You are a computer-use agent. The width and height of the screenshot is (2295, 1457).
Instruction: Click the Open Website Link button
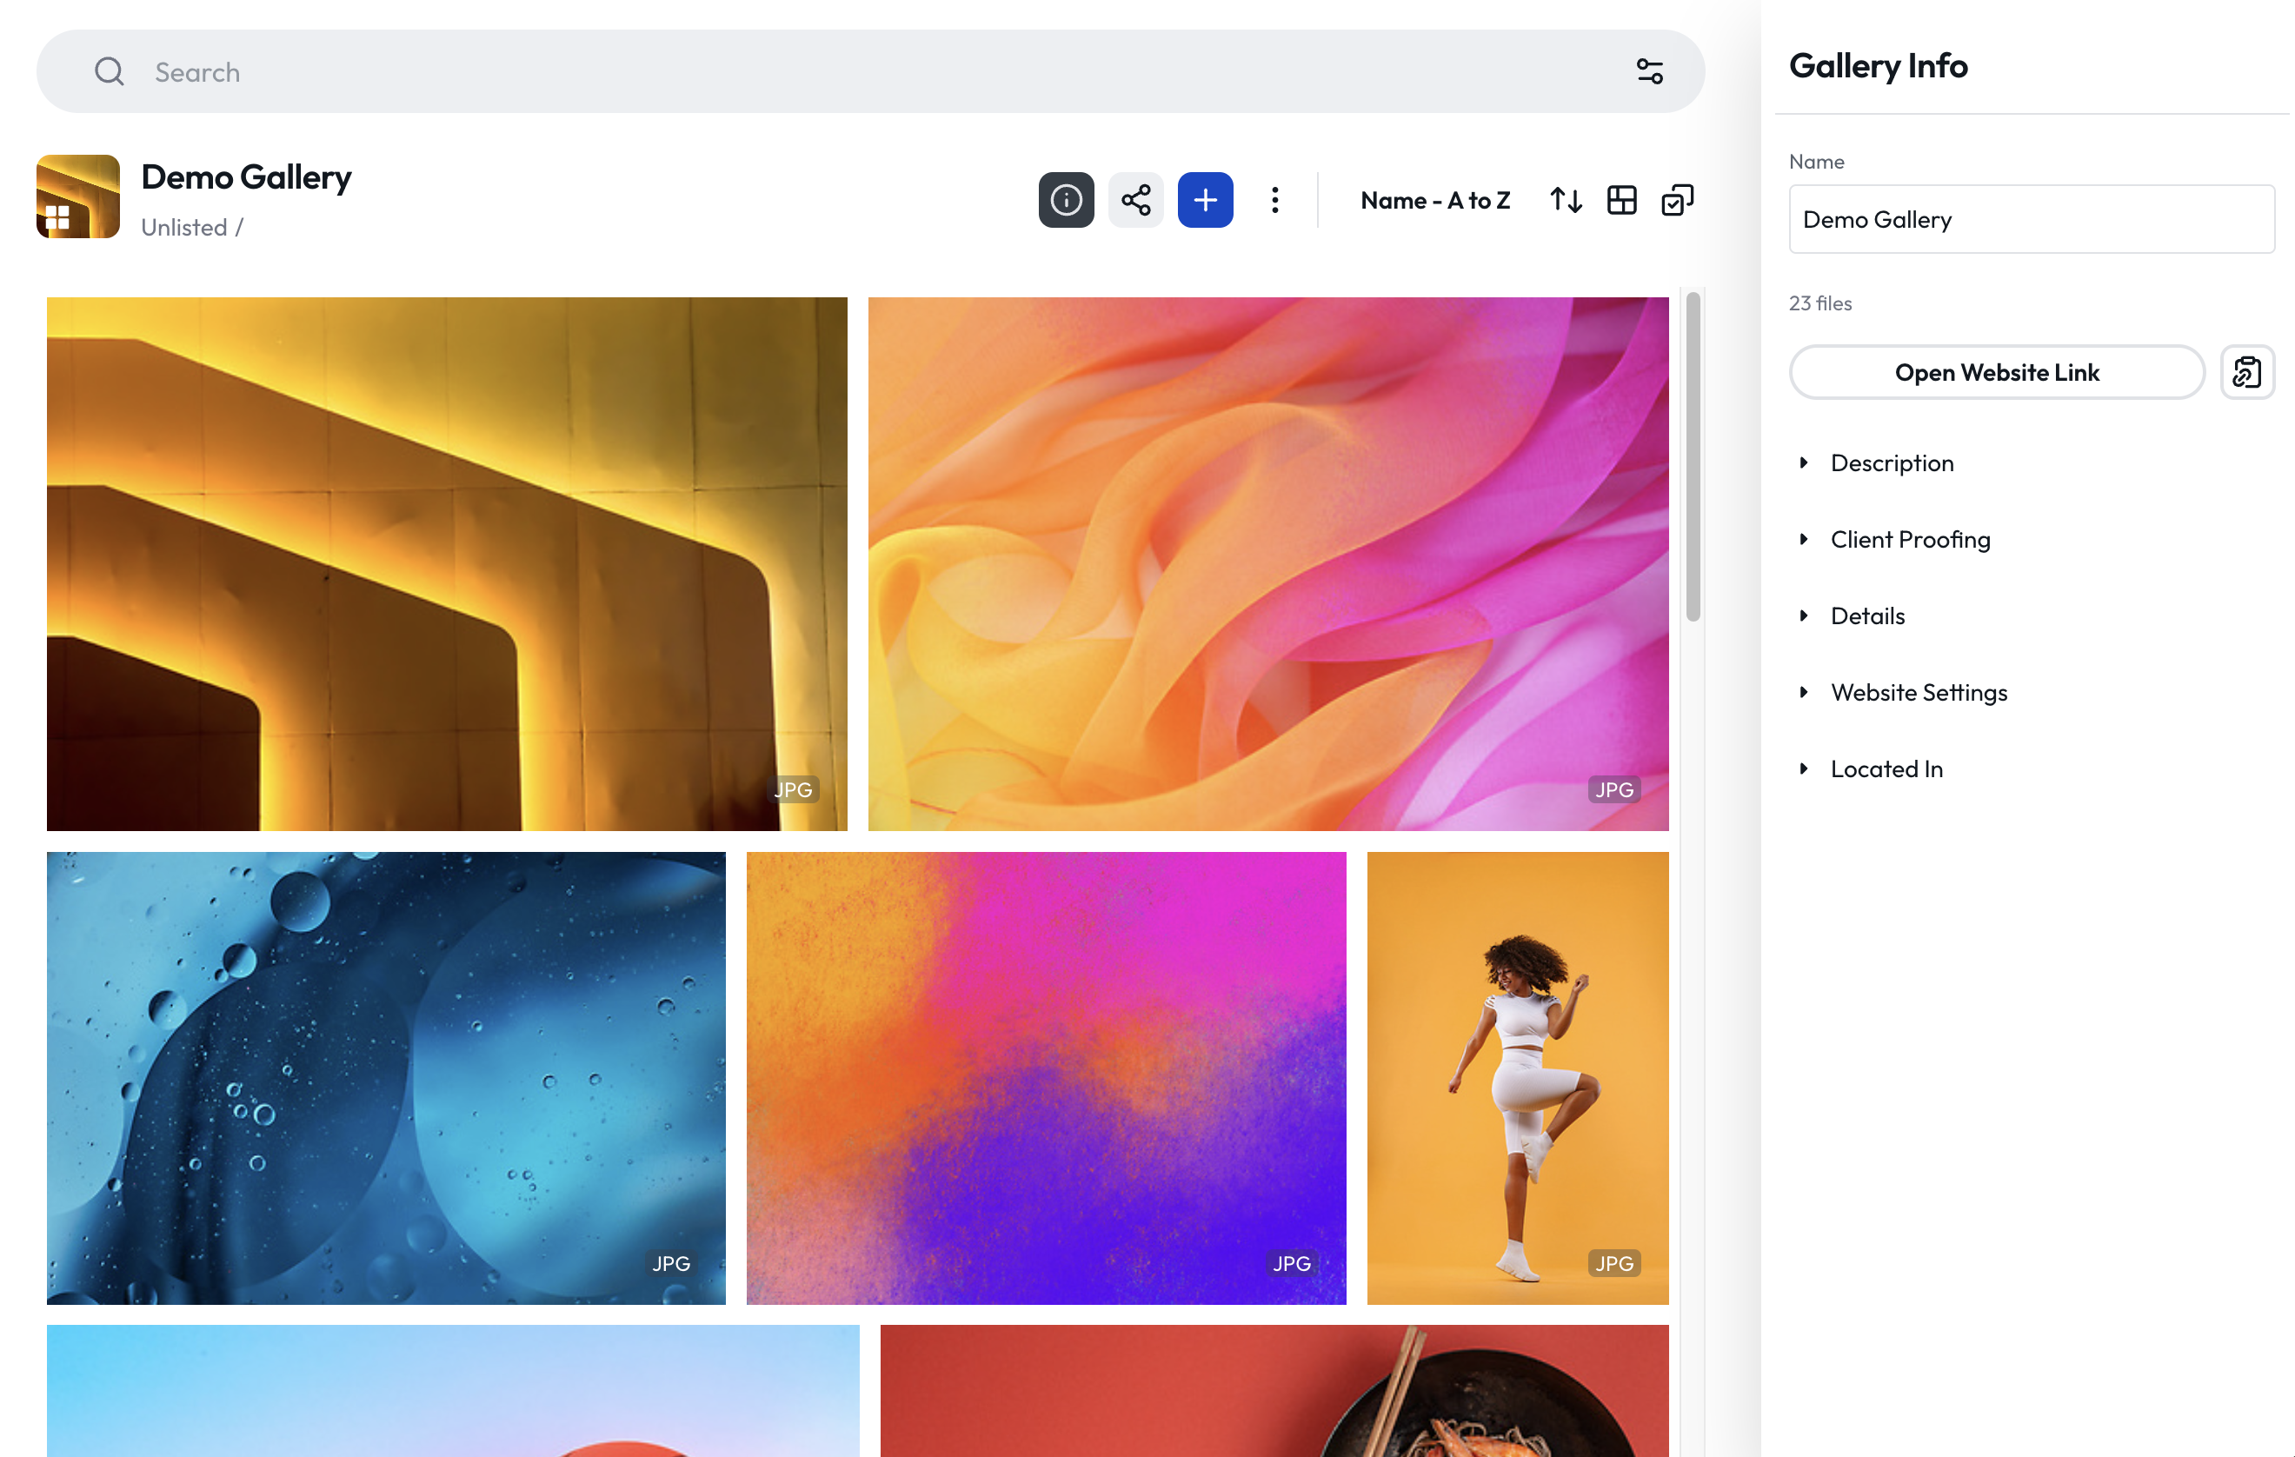coord(1996,373)
